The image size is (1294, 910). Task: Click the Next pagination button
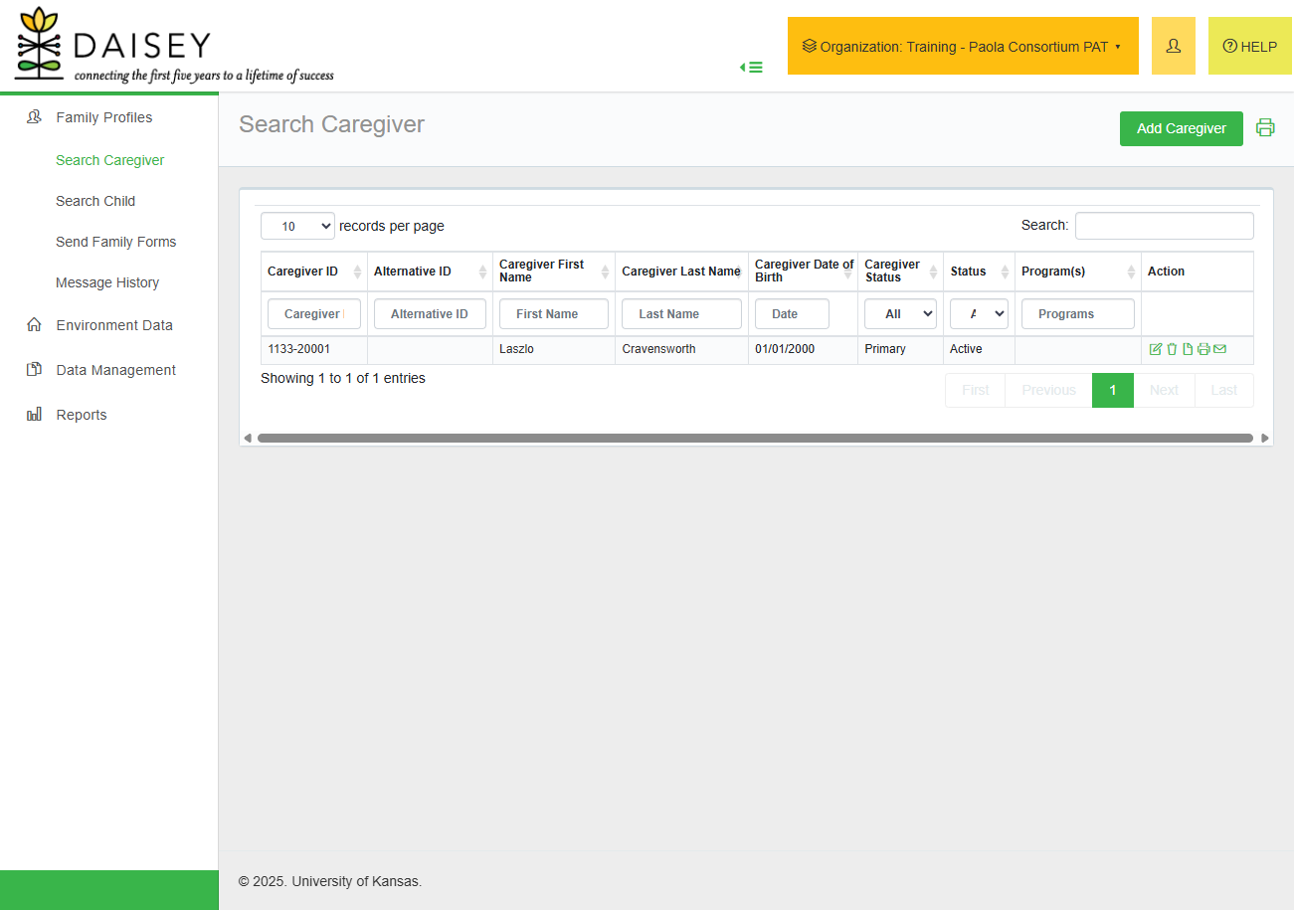pos(1164,390)
